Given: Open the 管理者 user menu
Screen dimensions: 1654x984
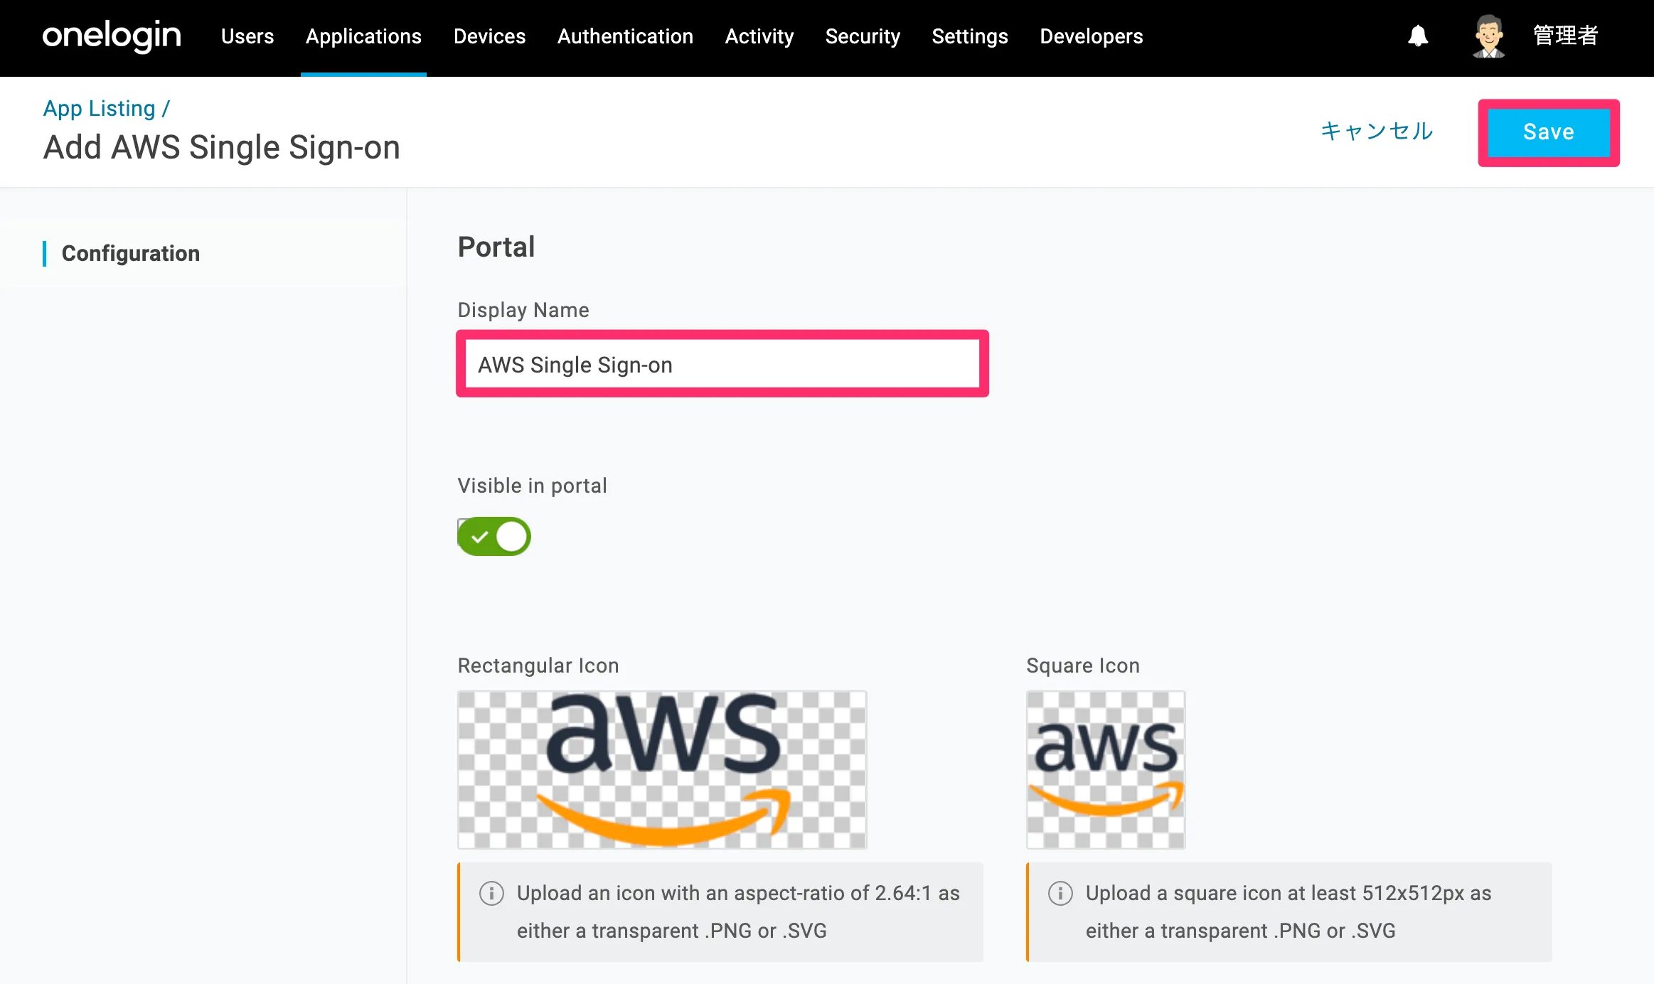Looking at the screenshot, I should coord(1565,36).
